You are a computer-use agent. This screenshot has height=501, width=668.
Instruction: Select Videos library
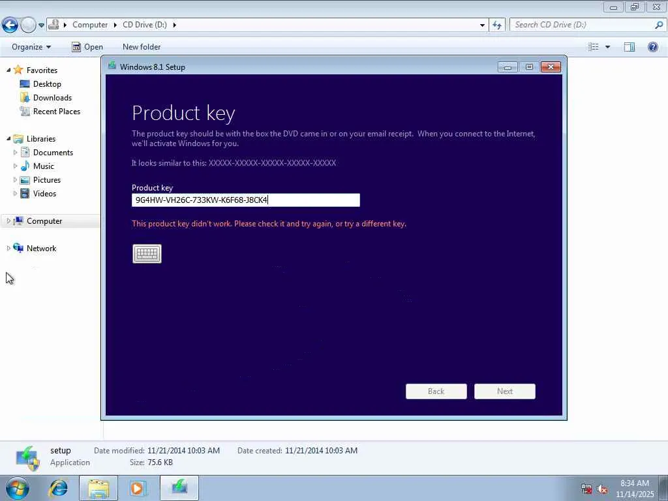coord(44,193)
